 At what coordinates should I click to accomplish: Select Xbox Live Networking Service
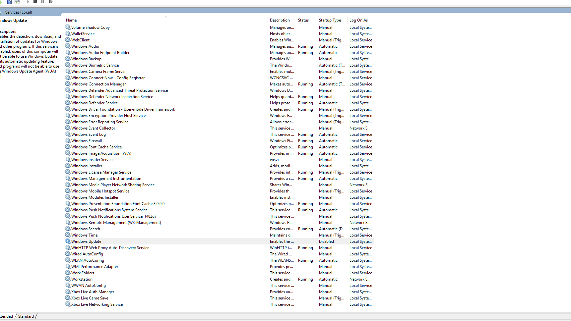[x=220, y=304]
